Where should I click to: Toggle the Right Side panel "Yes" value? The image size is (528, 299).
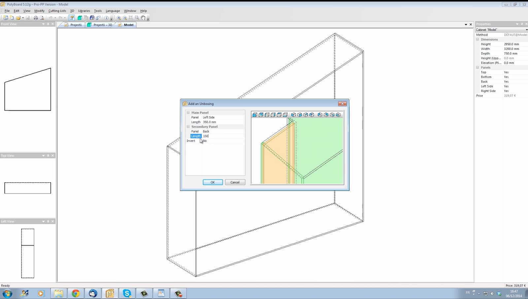[506, 91]
